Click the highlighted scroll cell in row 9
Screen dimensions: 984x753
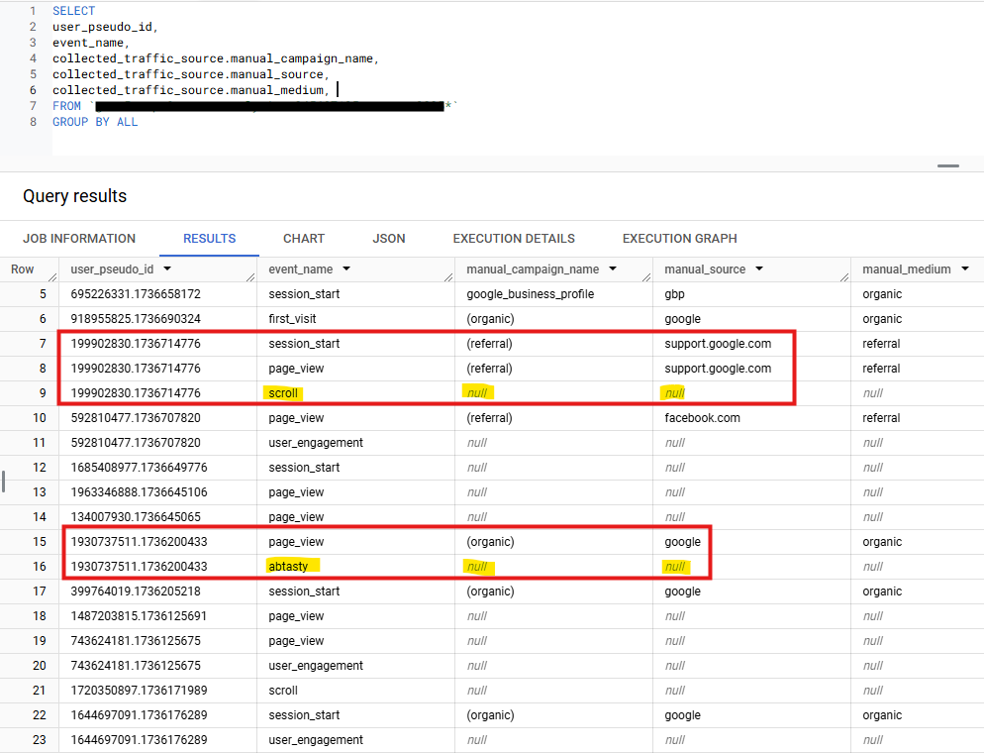pos(282,393)
